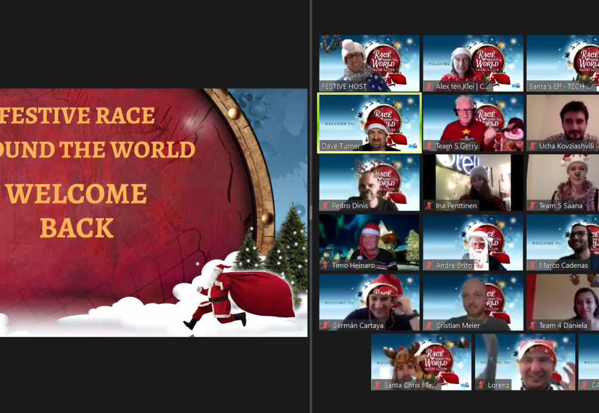
Task: Click the muted mic icon beside Ina Penttinen
Action: click(x=430, y=206)
